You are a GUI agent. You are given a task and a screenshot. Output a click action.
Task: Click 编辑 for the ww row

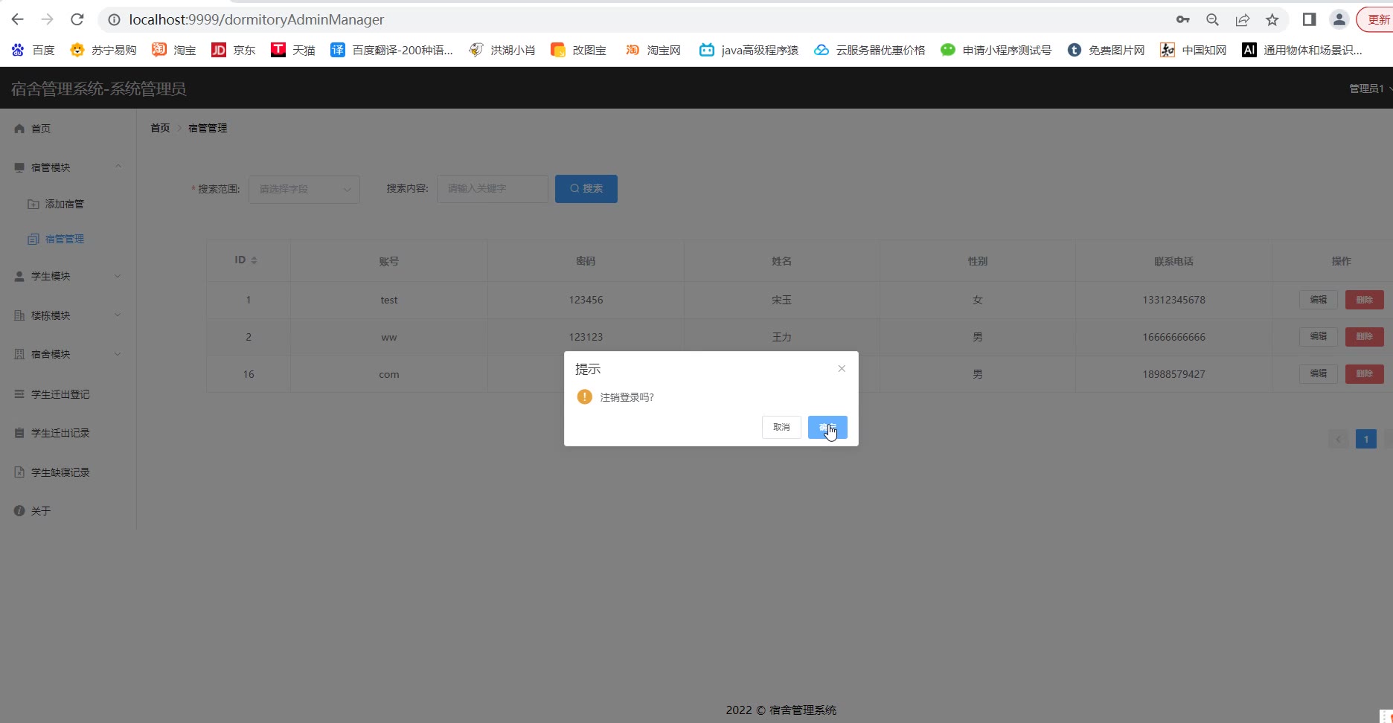pyautogui.click(x=1319, y=337)
